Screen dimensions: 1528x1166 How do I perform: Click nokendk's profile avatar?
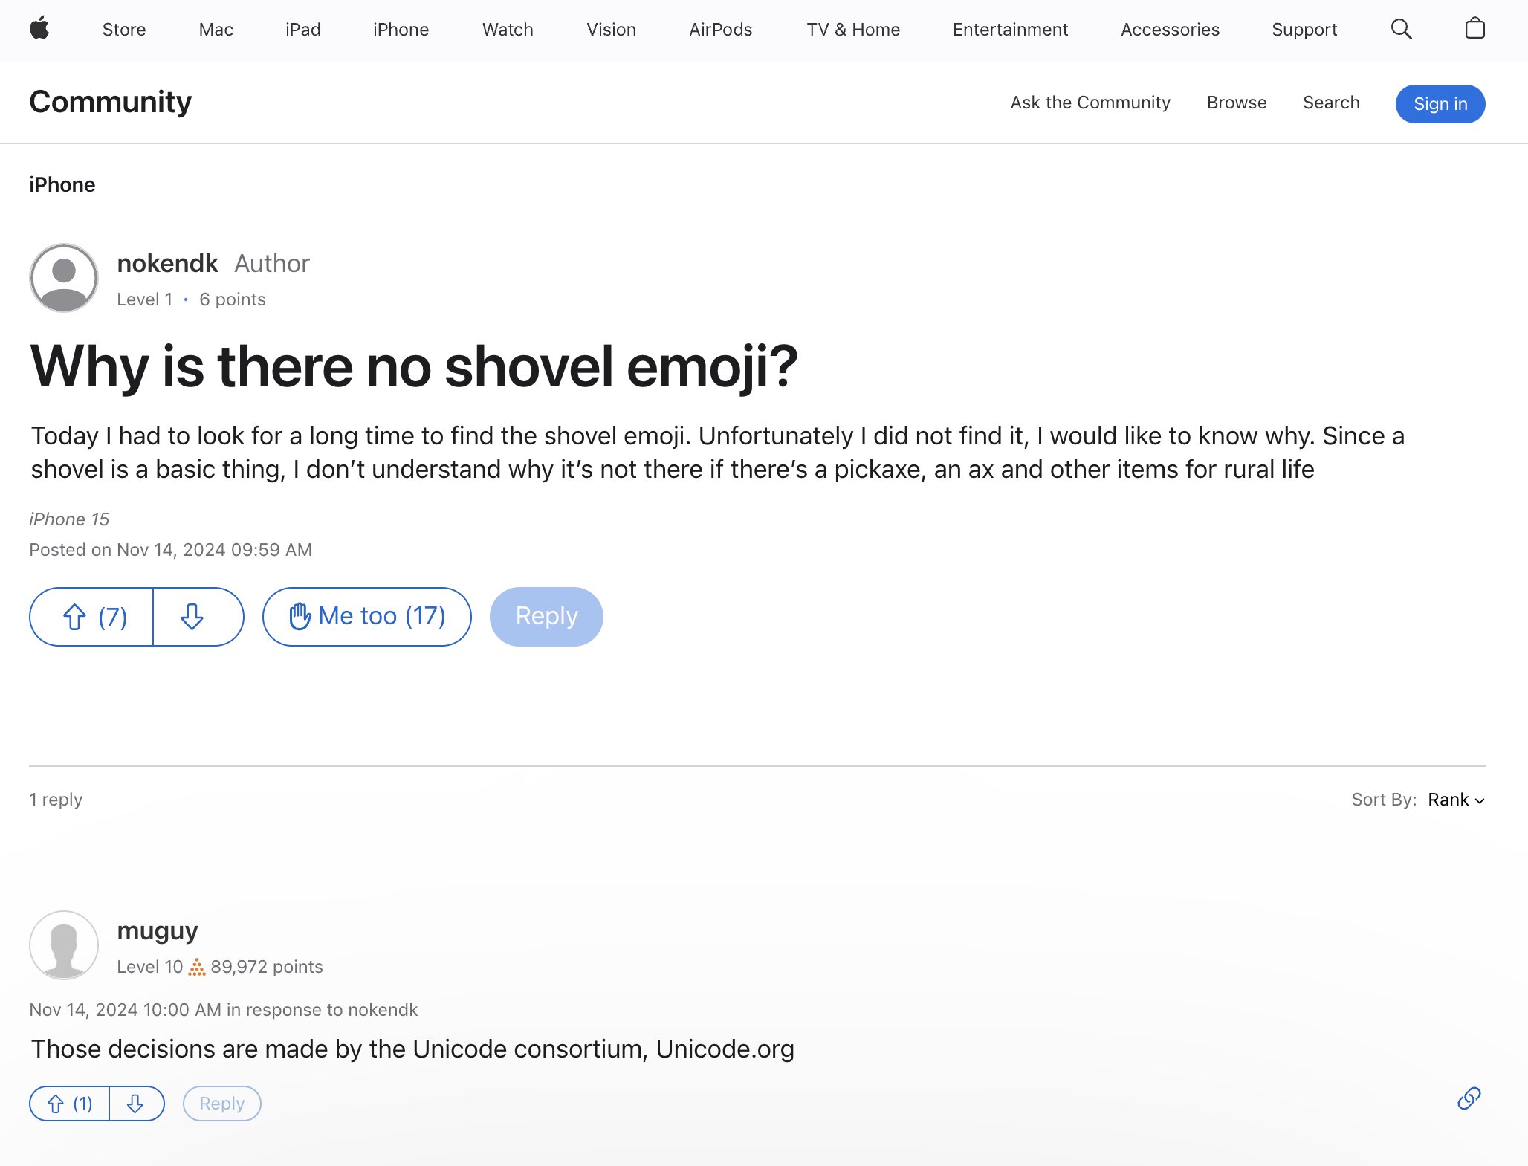(64, 278)
